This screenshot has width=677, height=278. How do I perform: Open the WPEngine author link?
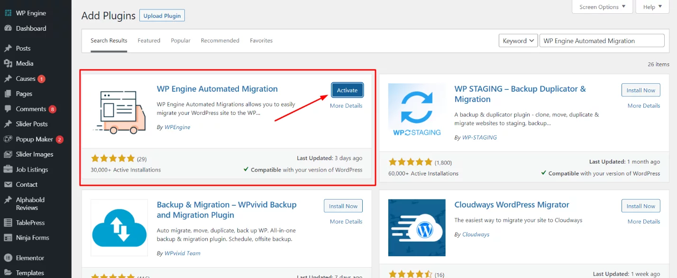tap(177, 127)
